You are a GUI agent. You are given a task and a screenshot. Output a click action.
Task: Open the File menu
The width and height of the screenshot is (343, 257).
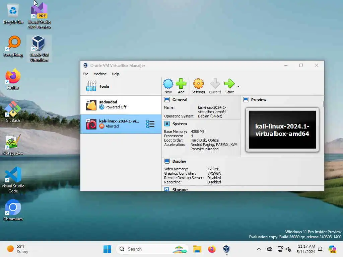pos(85,74)
